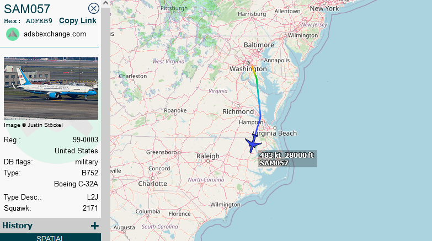432x241 pixels.
Task: Click the History section header
Action: pos(50,226)
